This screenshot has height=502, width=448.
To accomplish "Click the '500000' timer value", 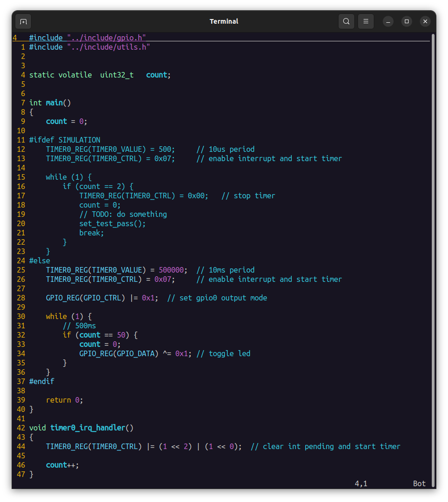I will [x=172, y=270].
